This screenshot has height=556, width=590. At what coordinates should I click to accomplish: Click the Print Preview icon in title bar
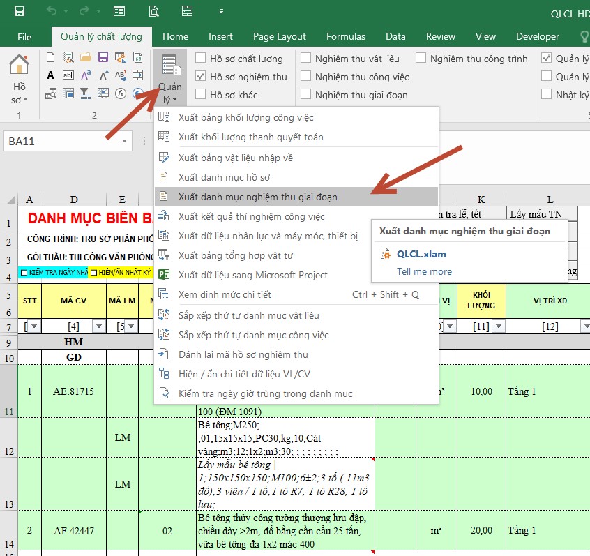click(x=153, y=12)
